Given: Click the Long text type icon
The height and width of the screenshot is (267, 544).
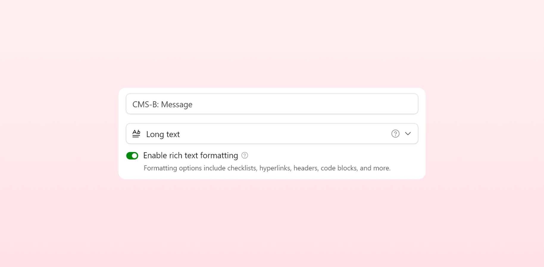Looking at the screenshot, I should tap(136, 134).
